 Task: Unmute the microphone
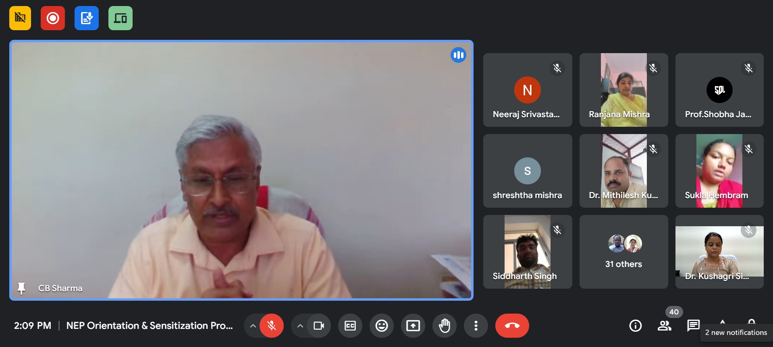point(272,326)
